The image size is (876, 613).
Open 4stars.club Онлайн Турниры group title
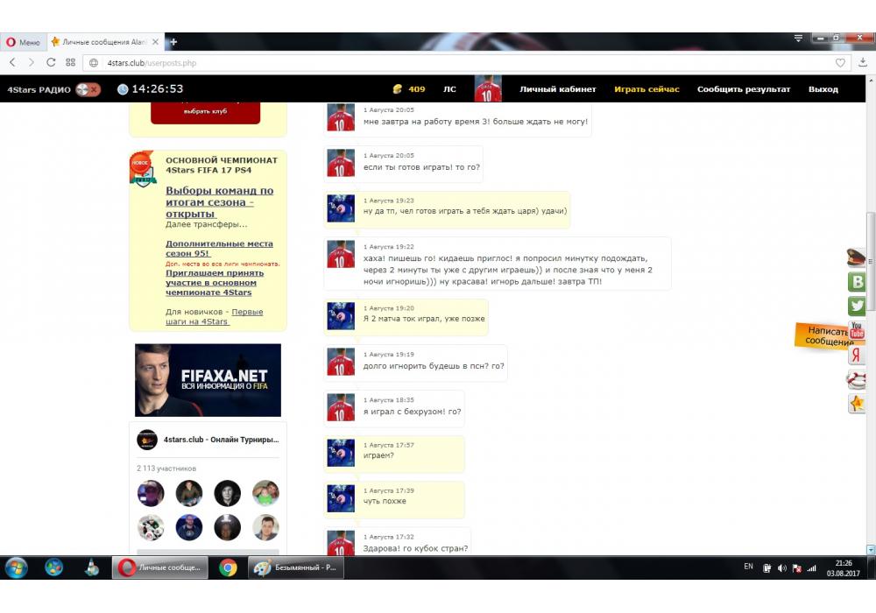(222, 440)
